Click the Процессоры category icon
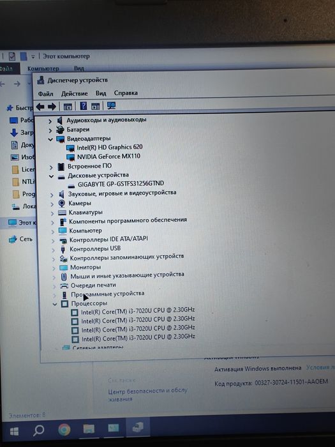This screenshot has height=447, width=335. point(64,304)
